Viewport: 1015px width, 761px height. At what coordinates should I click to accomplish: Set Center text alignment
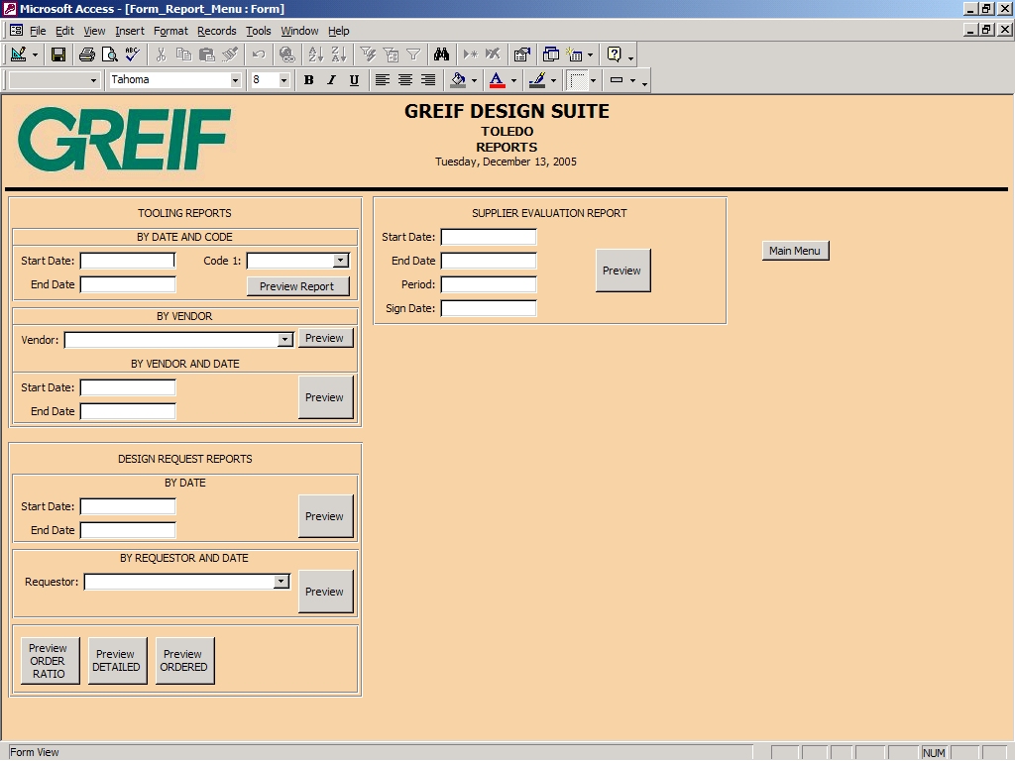[x=405, y=80]
